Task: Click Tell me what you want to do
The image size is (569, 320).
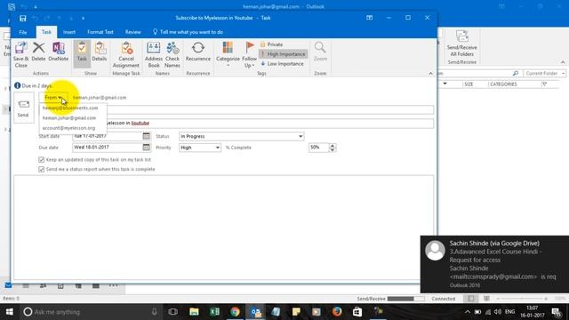Action: [188, 32]
